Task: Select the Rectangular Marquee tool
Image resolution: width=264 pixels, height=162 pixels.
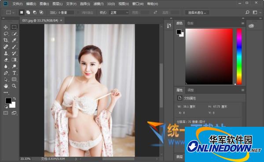Action: point(14,27)
